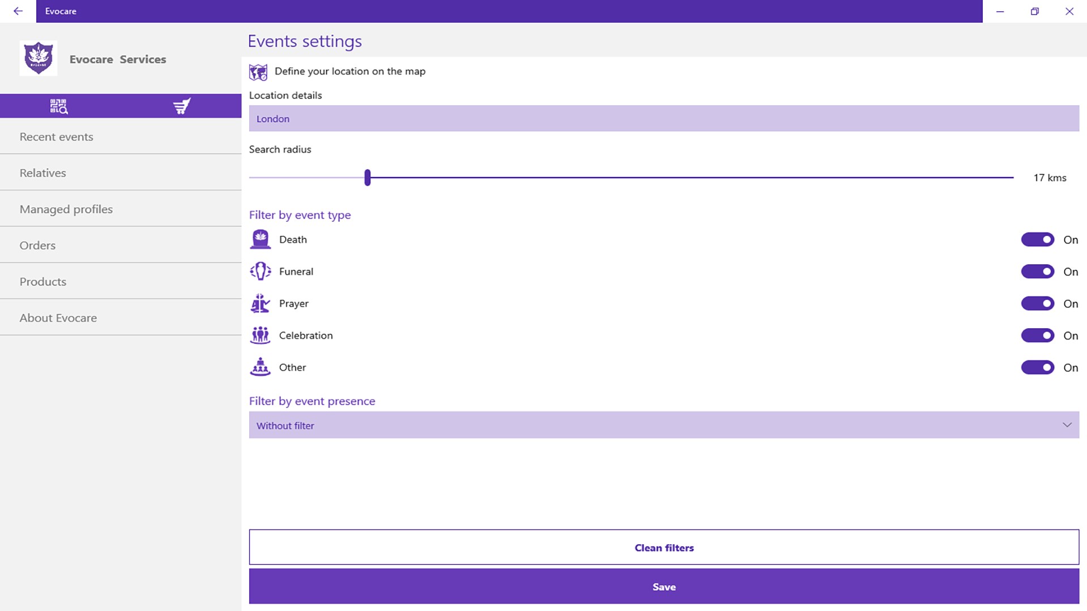Select Managed profiles in sidebar
1087x611 pixels.
click(66, 209)
